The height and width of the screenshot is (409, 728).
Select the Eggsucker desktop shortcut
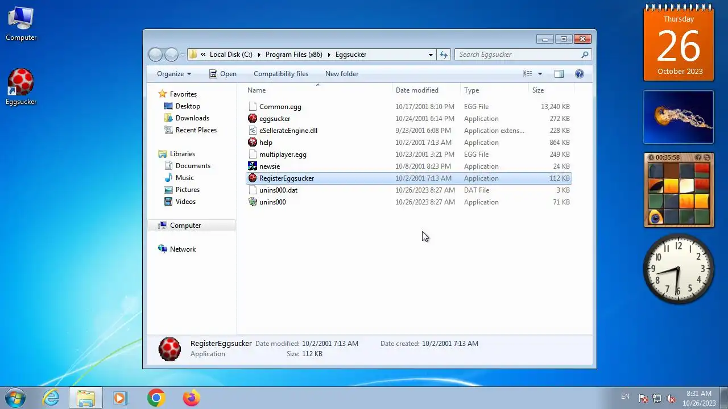(21, 87)
